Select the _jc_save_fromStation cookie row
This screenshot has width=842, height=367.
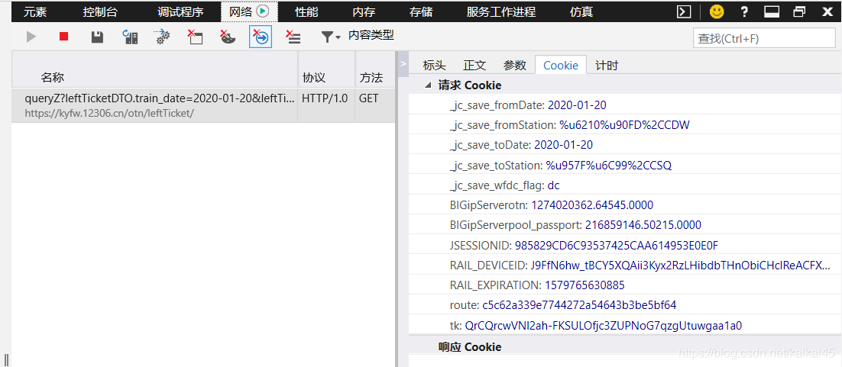click(x=625, y=125)
